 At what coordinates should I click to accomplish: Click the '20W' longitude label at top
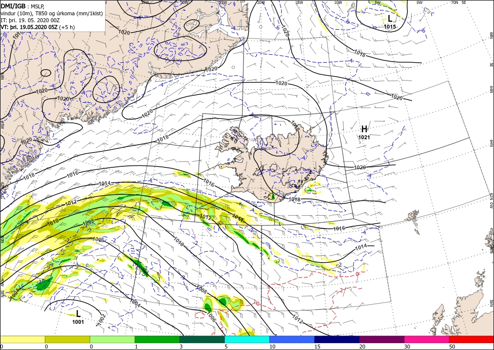coord(260,2)
